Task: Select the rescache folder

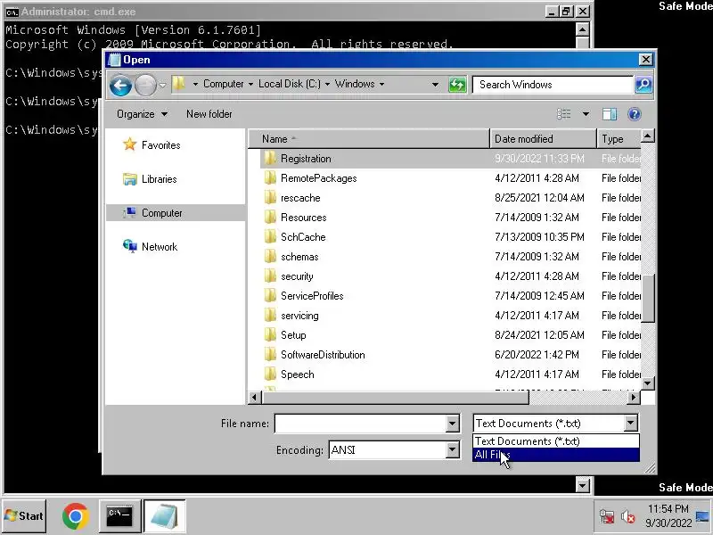Action: point(450,197)
